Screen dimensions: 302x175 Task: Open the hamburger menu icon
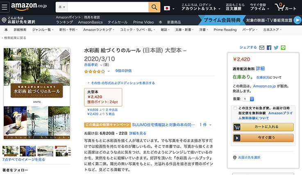(x=5, y=7)
